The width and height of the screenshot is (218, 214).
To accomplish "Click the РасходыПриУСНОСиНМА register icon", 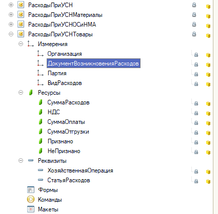I will click(21, 25).
